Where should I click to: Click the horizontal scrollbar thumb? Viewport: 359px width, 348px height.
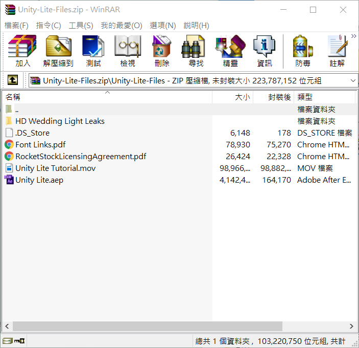click(148, 326)
